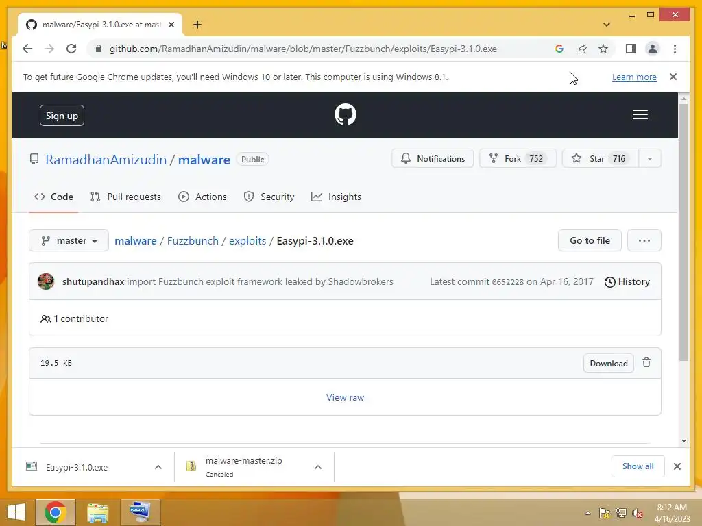
Task: Click the scrollbar down arrow
Action: (x=683, y=441)
